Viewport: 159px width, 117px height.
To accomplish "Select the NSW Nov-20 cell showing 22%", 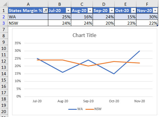I will [147, 23].
